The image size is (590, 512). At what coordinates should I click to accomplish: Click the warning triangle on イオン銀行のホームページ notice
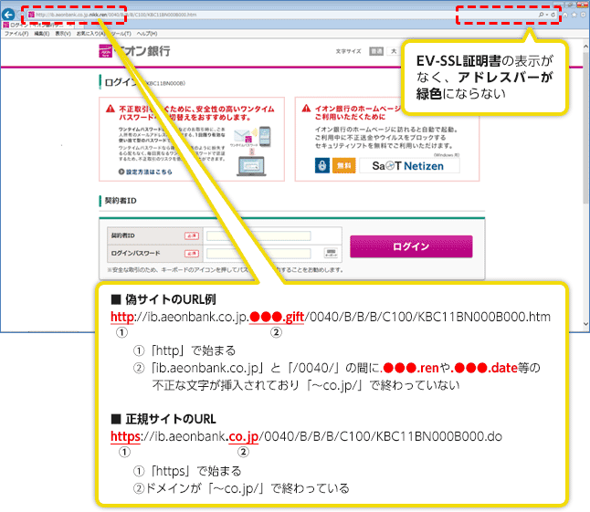306,109
